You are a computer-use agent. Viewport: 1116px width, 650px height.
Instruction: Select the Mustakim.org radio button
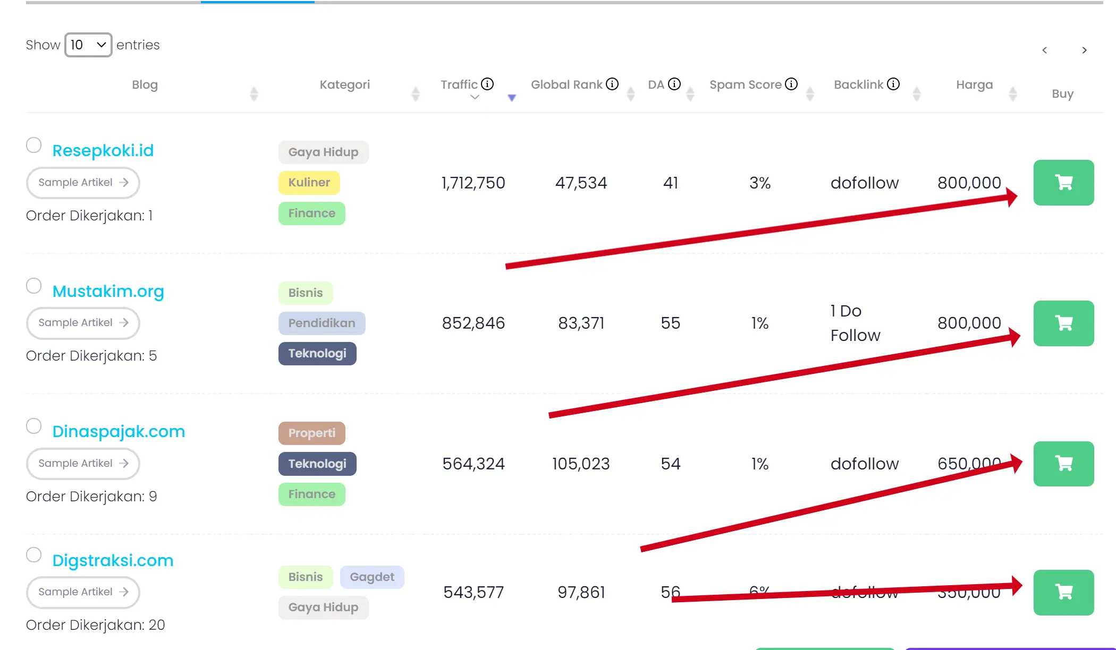click(x=34, y=286)
